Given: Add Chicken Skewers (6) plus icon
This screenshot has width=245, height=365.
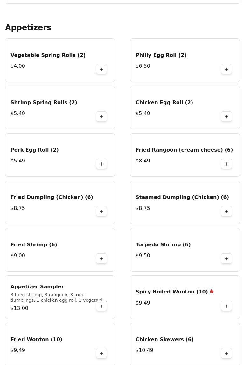Looking at the screenshot, I should [x=226, y=353].
